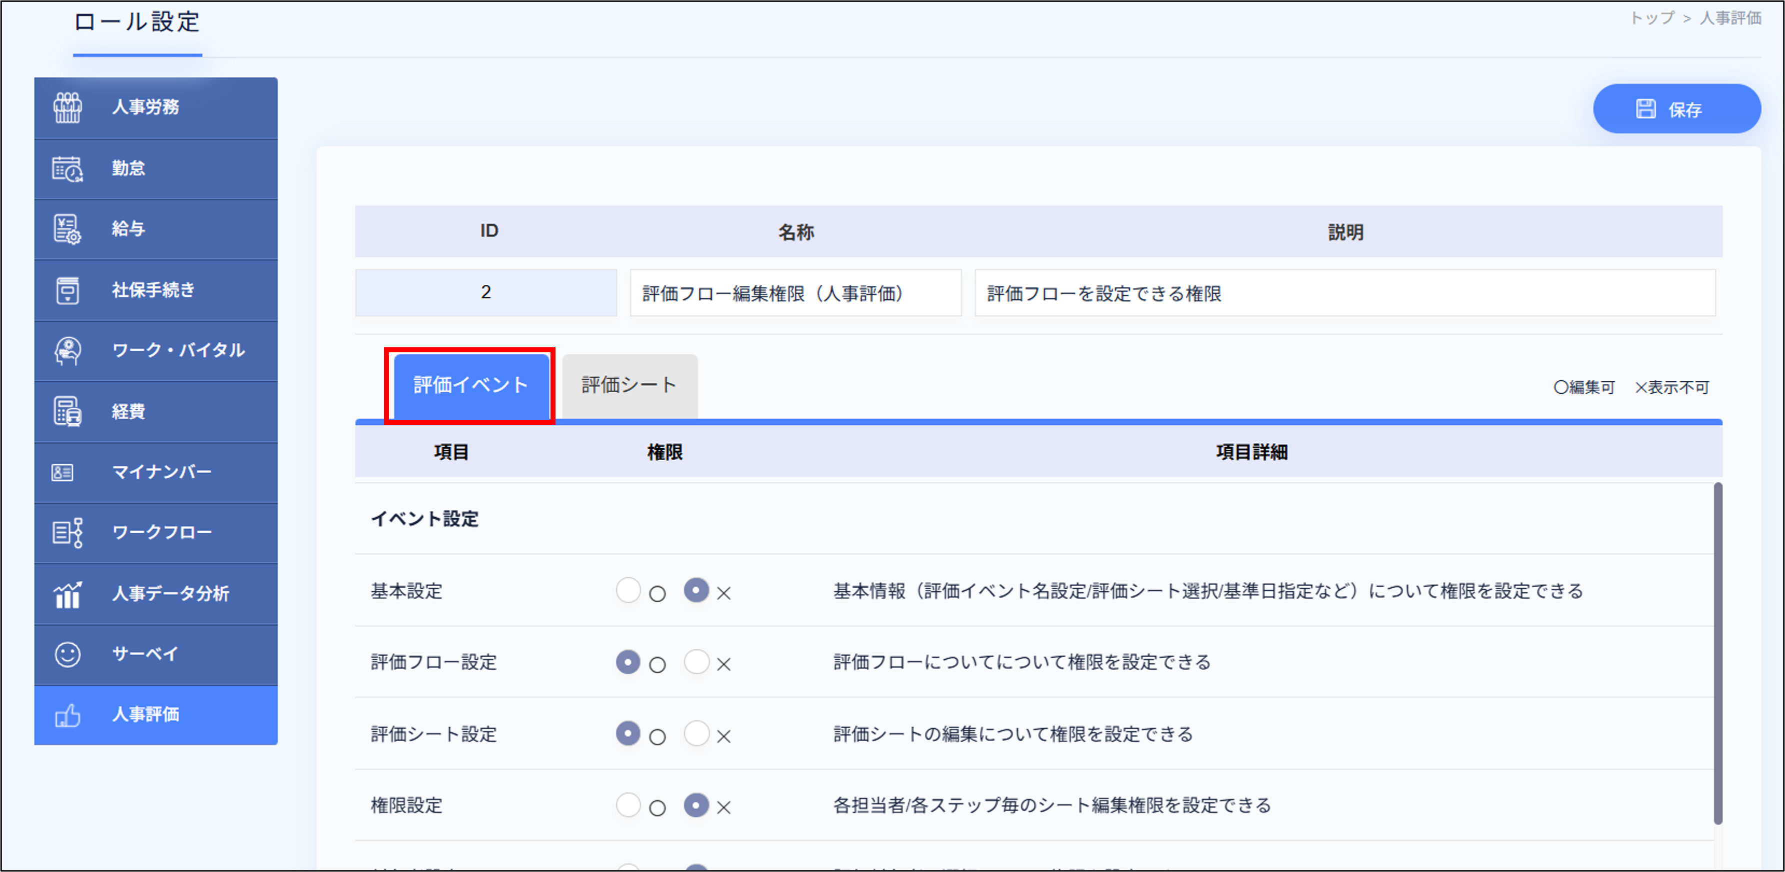Set 評価フロー設定 to 表示不可
1785x872 pixels.
click(696, 662)
